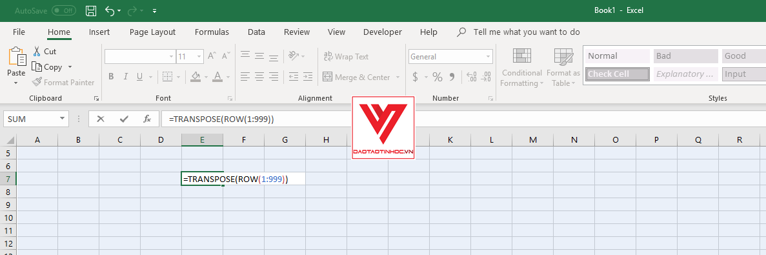Image resolution: width=766 pixels, height=255 pixels.
Task: Click the Align Left icon
Action: (x=245, y=77)
